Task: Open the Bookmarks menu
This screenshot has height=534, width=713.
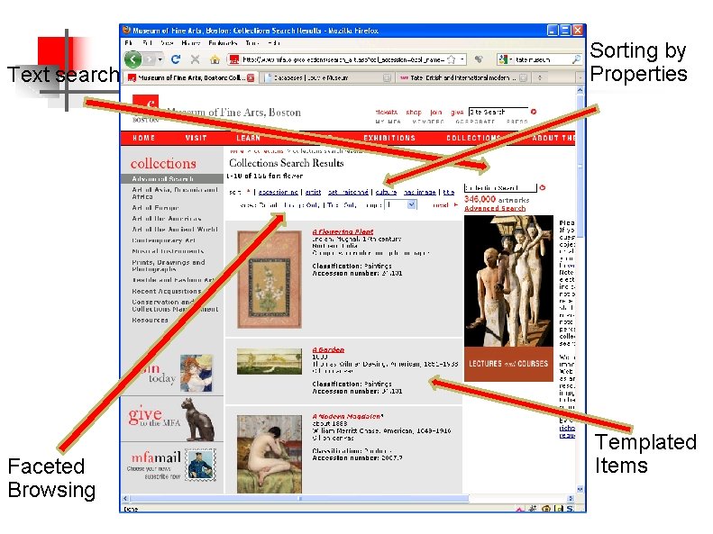Action: point(223,43)
